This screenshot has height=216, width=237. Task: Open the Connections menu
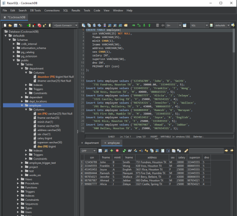(52, 10)
